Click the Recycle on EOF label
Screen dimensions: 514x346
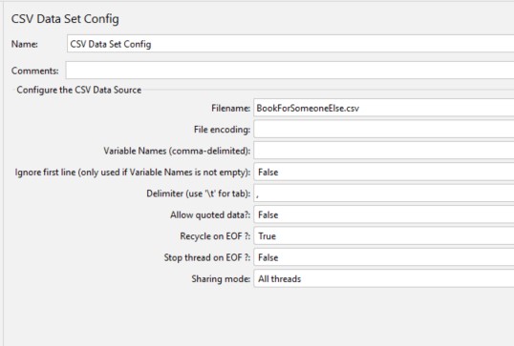215,235
